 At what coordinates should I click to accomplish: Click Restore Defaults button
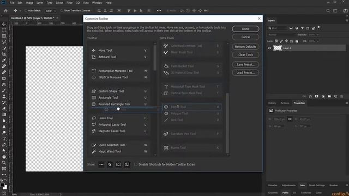coord(245,47)
